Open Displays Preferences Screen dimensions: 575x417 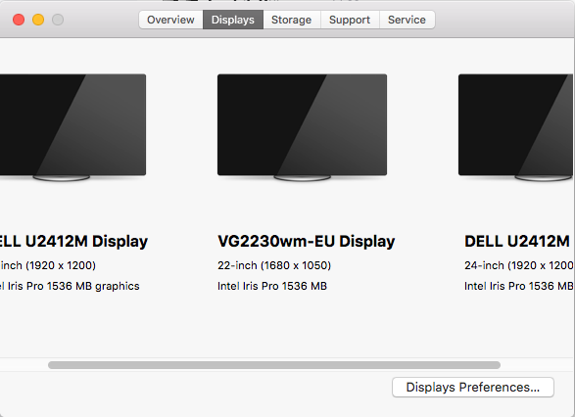click(x=473, y=388)
